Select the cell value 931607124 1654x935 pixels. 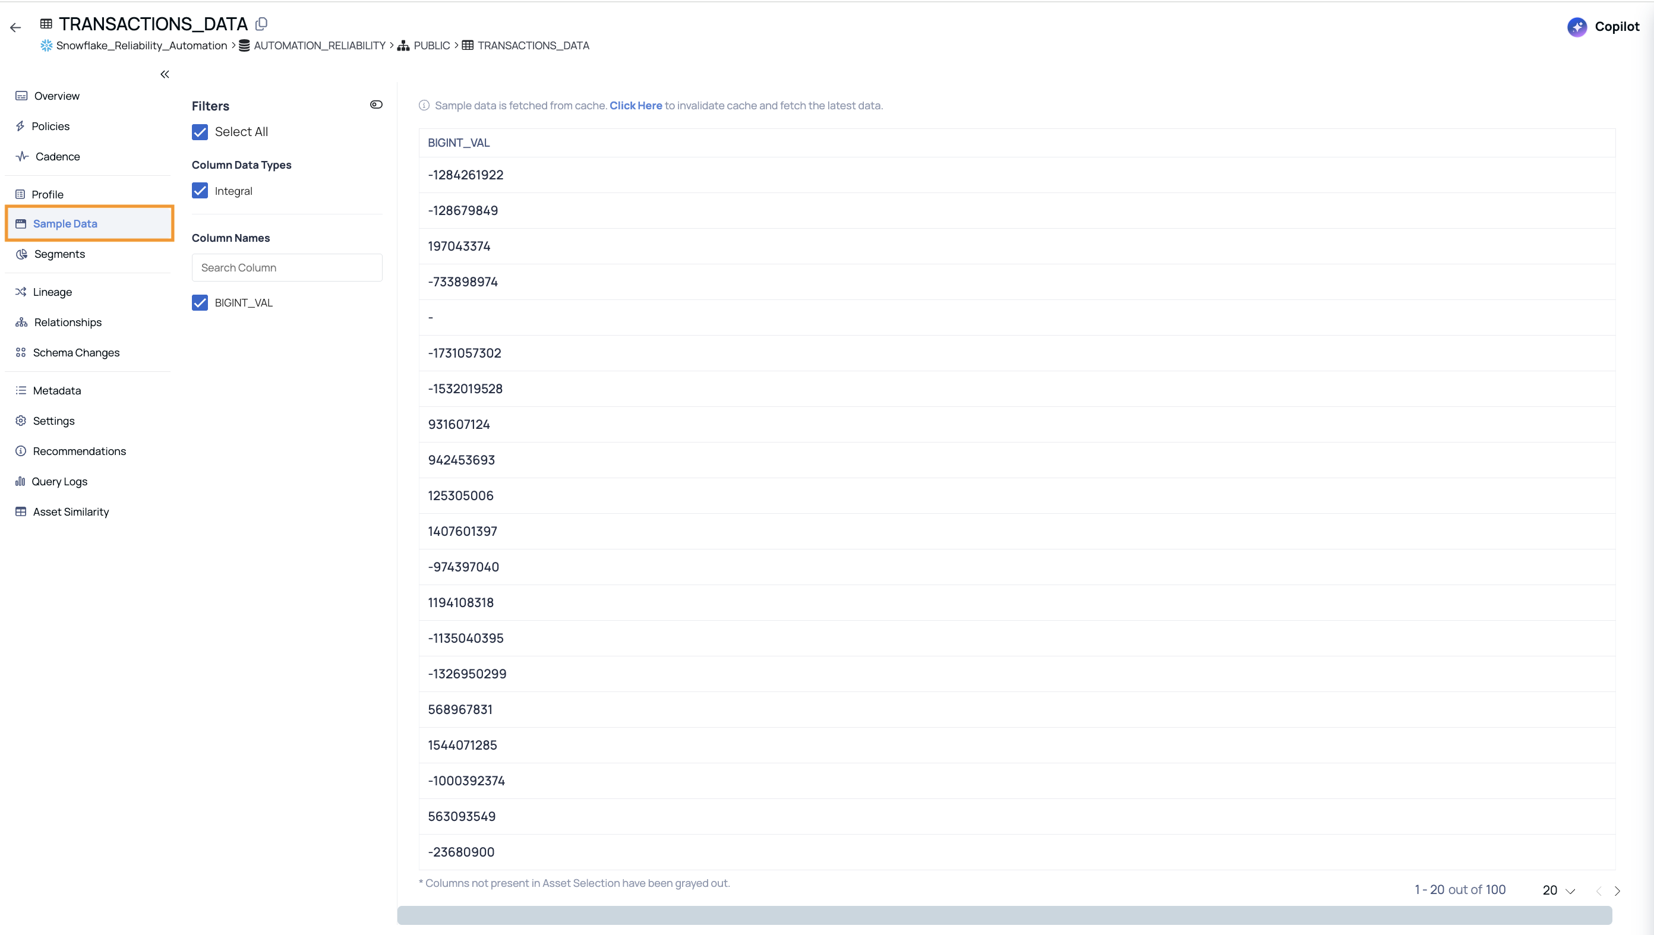point(459,424)
